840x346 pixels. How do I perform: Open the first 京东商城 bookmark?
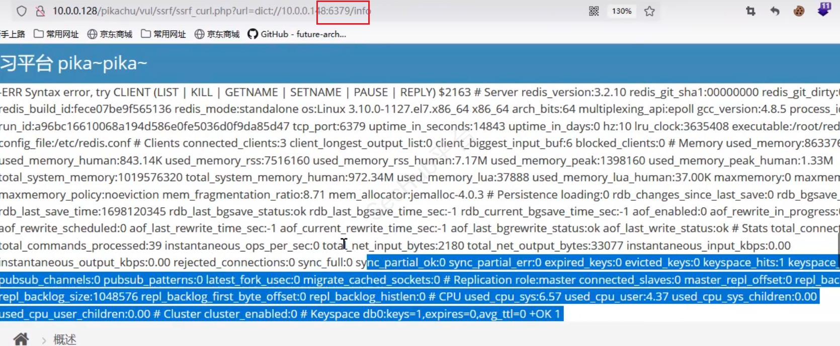(110, 34)
